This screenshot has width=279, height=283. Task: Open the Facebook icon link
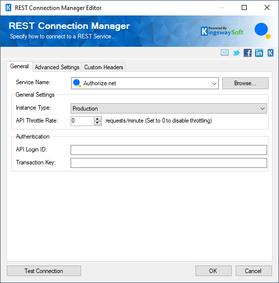(248, 53)
